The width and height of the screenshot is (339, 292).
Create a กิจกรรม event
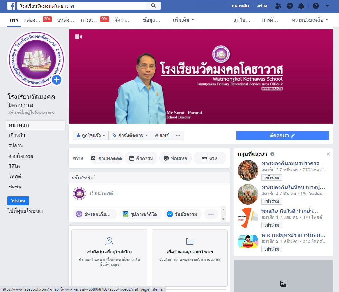(141, 158)
